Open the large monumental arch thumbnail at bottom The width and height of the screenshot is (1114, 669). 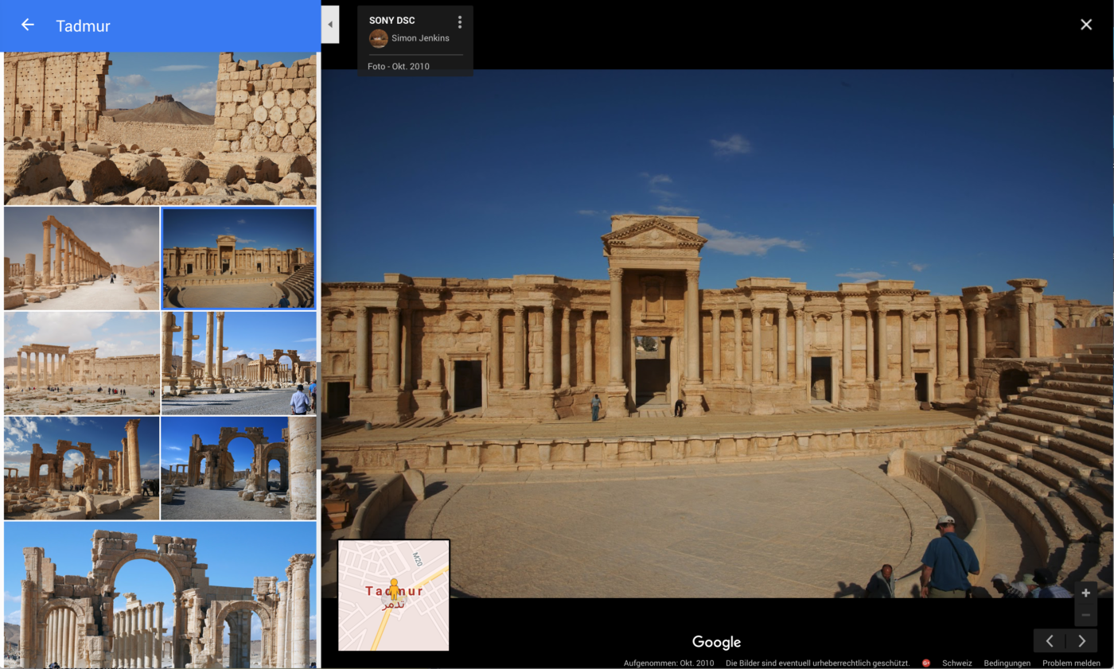(x=160, y=594)
